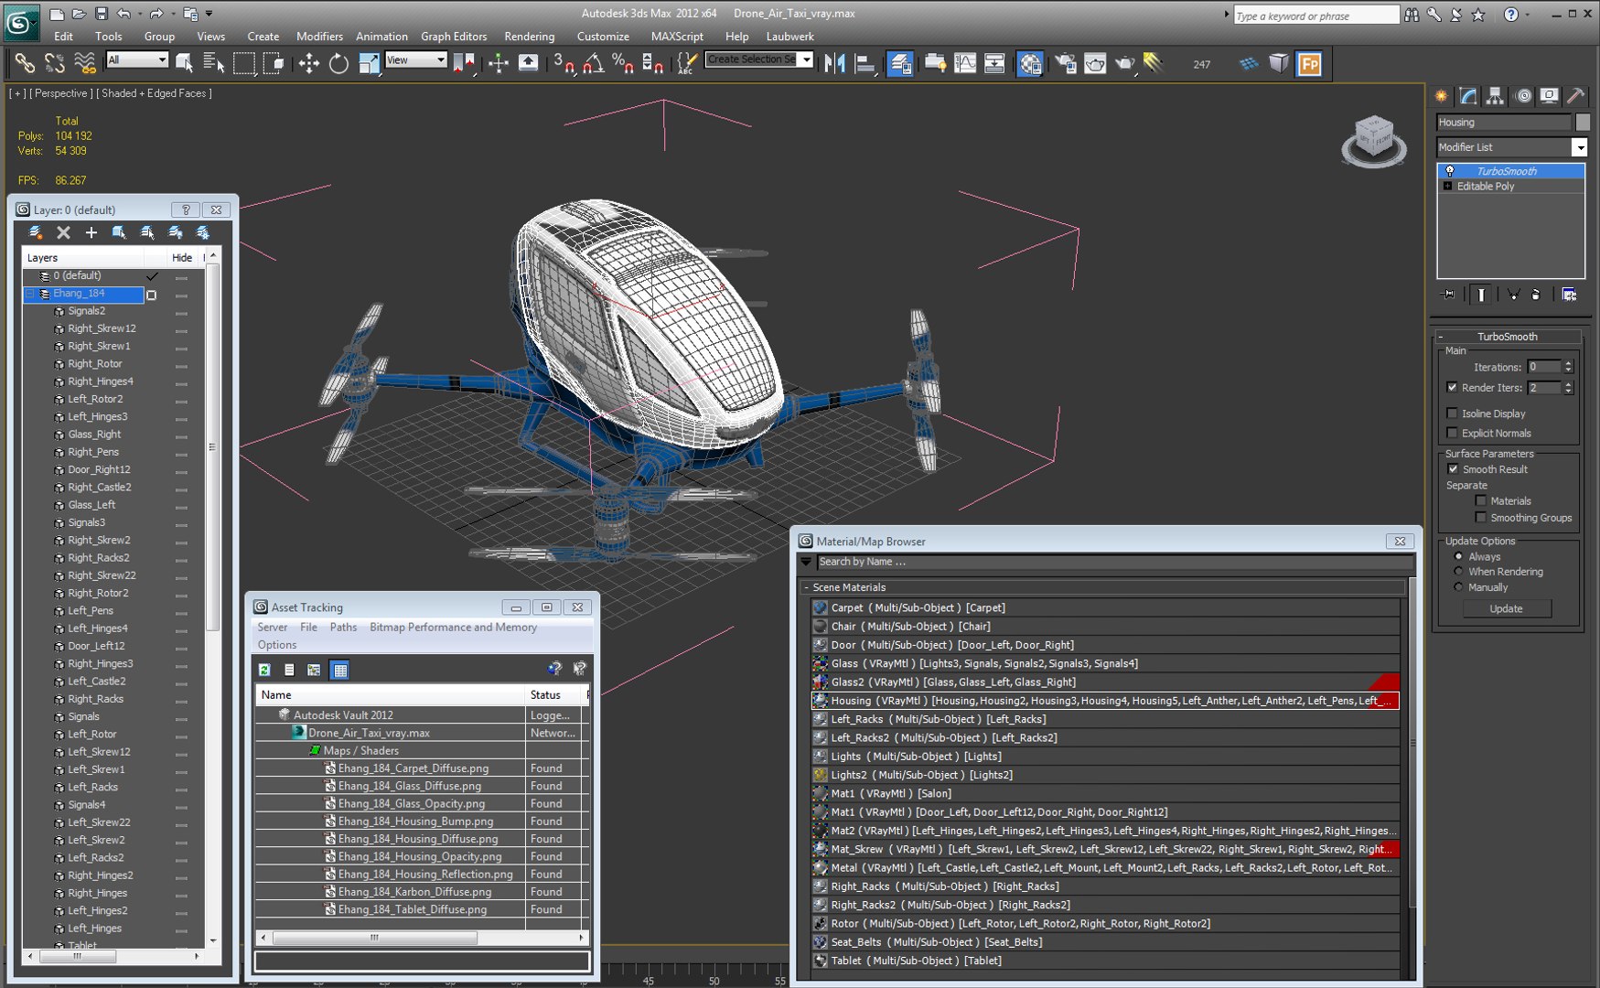Toggle 3D Snaps
Viewport: 1600px width, 988px height.
coord(564,63)
